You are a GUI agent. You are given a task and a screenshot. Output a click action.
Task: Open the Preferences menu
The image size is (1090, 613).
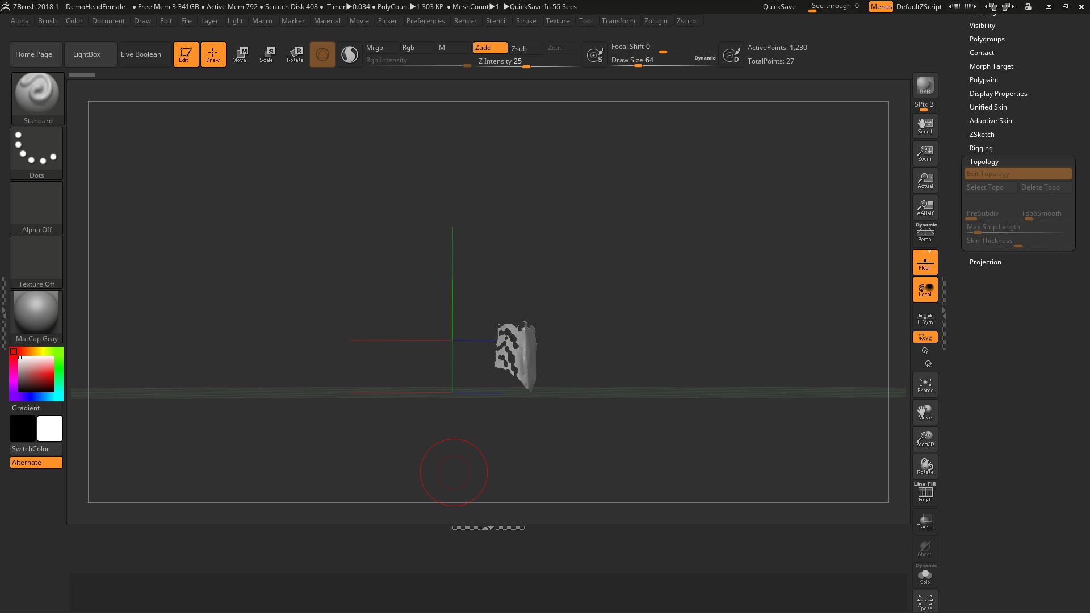pos(425,21)
